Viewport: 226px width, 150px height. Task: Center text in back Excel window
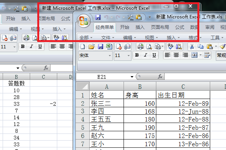click(62, 46)
